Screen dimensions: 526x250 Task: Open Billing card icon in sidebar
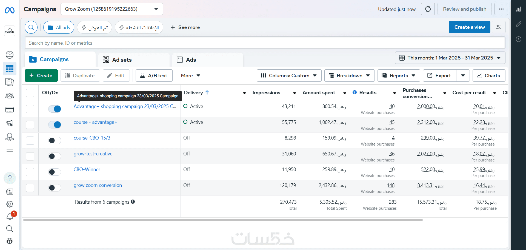pyautogui.click(x=10, y=110)
